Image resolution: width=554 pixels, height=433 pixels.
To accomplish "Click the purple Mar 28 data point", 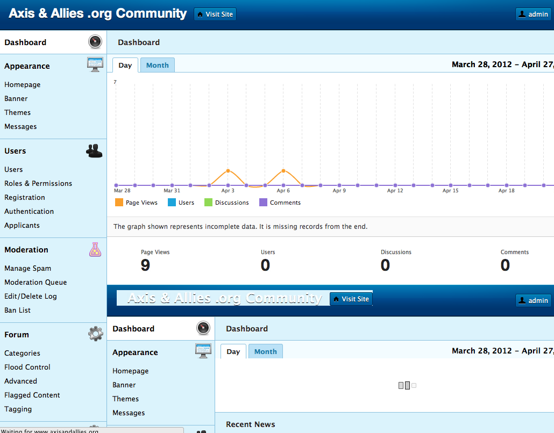I will [116, 185].
